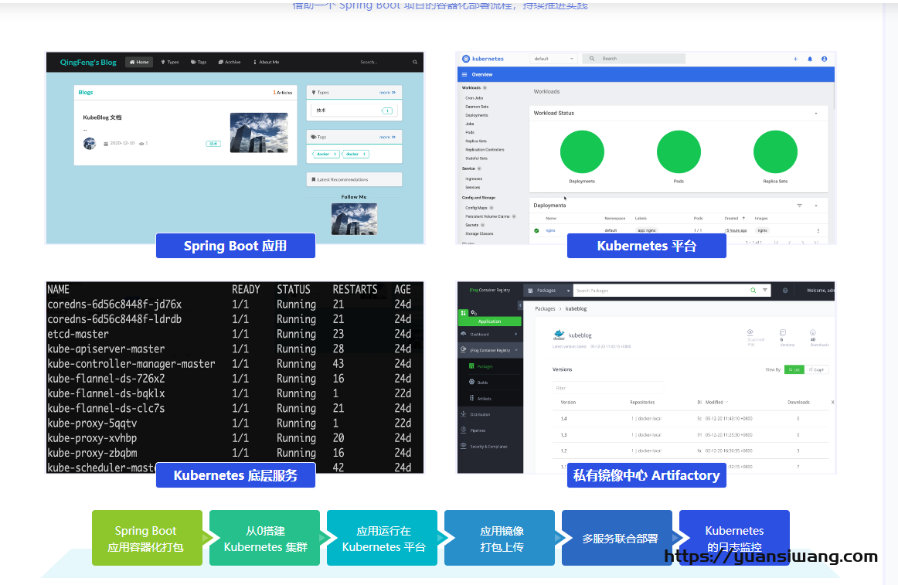This screenshot has height=585, width=898.
Task: Expand the Dashboard item in Artifactory sidebar
Action: pos(515,334)
